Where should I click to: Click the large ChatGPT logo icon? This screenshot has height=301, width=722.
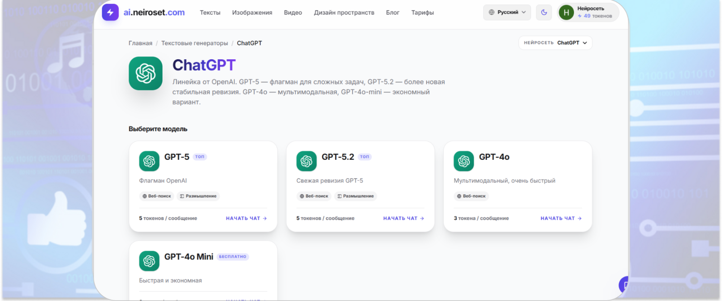point(146,73)
